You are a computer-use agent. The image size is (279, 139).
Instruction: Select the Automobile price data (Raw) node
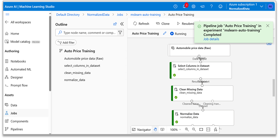pos(199,50)
